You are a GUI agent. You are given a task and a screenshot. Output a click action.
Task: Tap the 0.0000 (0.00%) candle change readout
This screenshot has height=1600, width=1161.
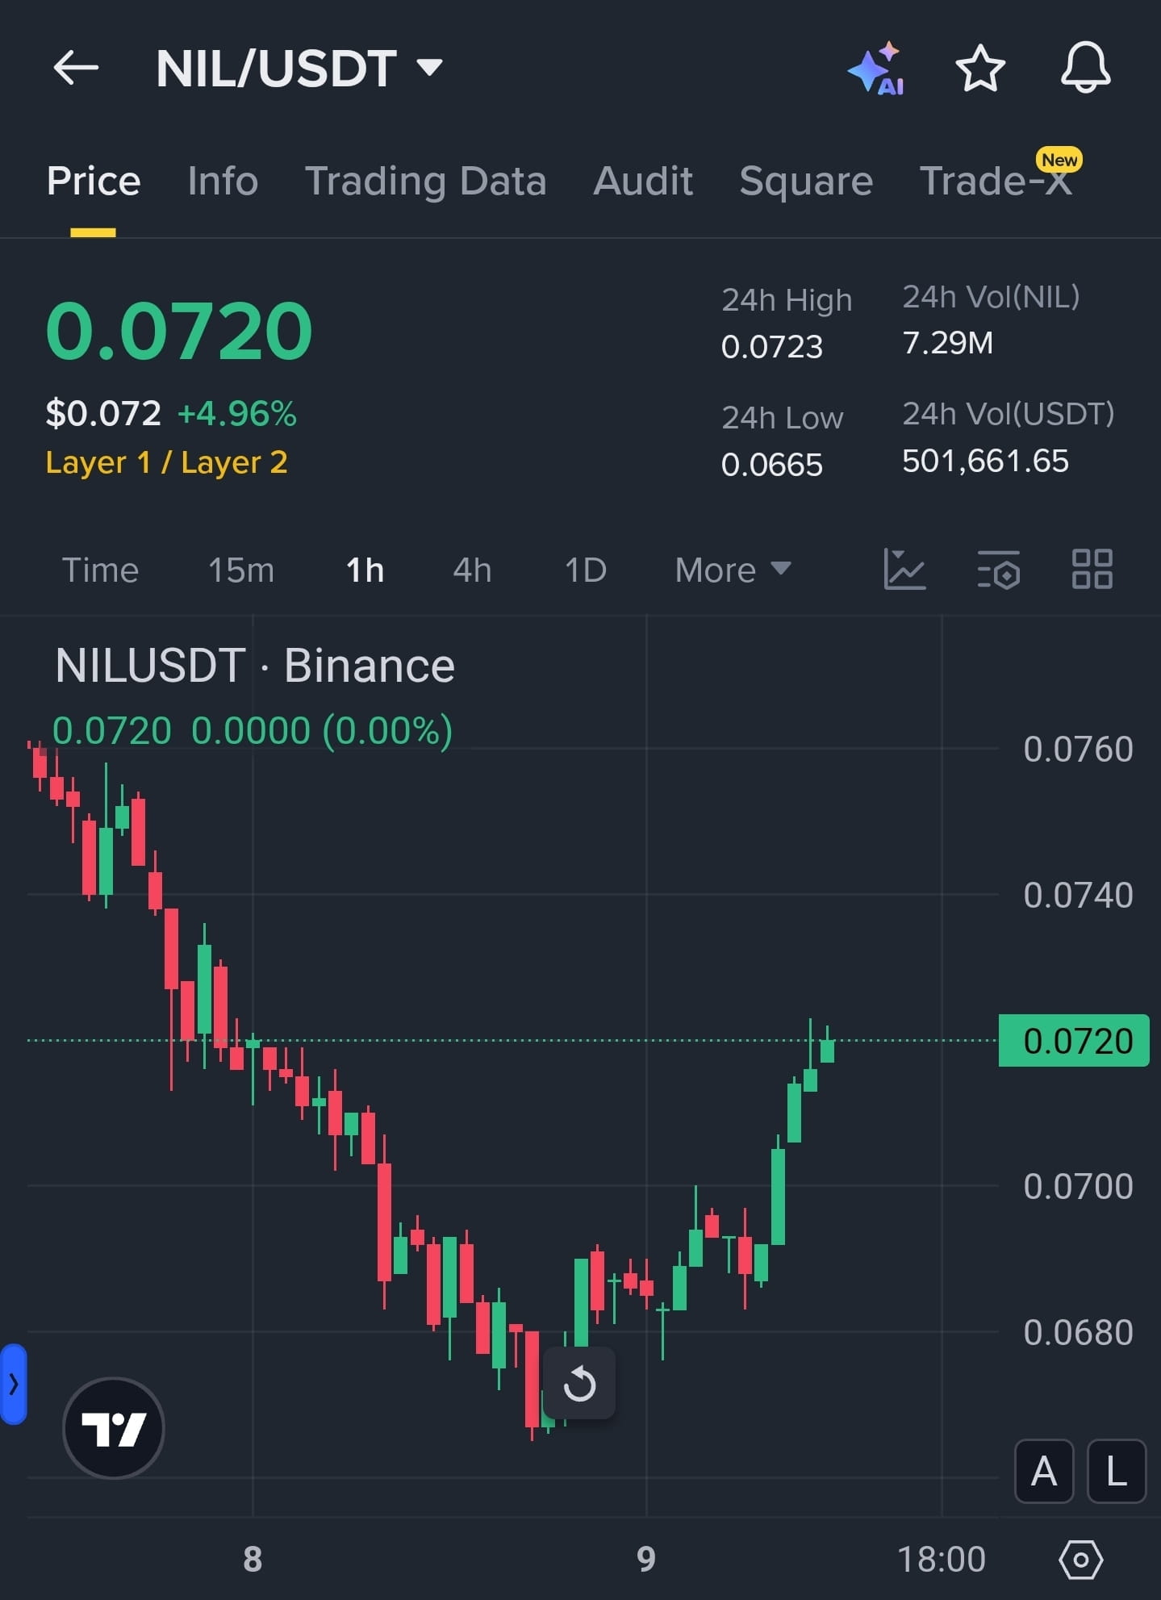322,731
